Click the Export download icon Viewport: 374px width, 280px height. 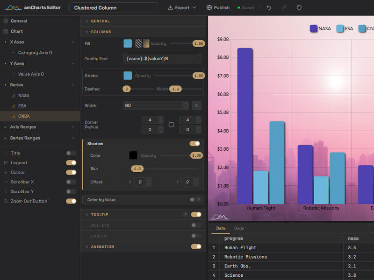click(170, 7)
